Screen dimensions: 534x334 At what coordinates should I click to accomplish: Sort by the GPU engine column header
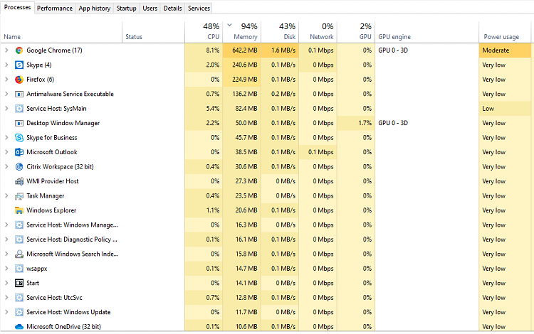pos(427,32)
